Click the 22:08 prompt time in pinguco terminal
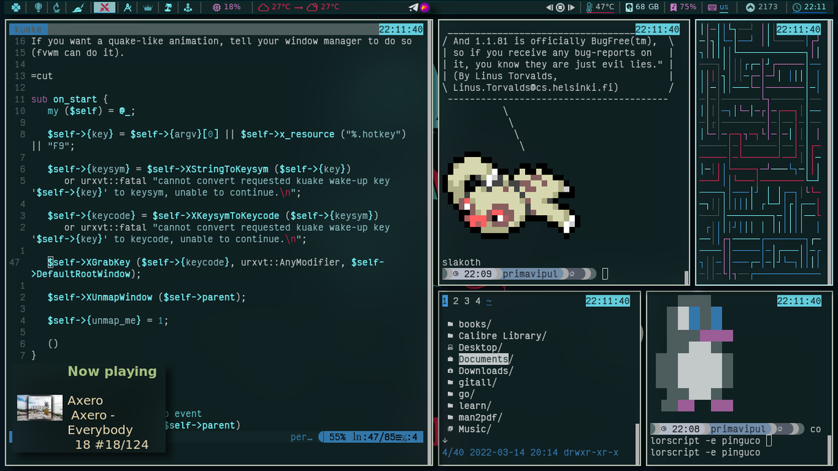Image resolution: width=838 pixels, height=471 pixels. (x=686, y=429)
